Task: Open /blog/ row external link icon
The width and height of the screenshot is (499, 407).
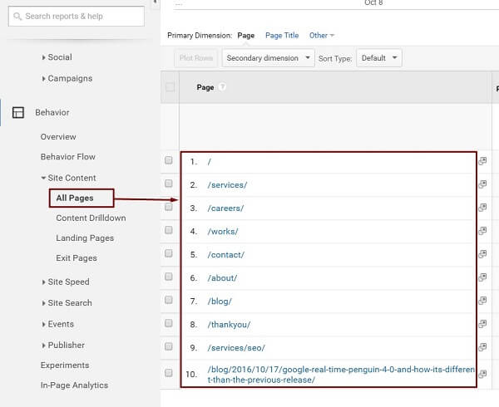Action: (482, 301)
